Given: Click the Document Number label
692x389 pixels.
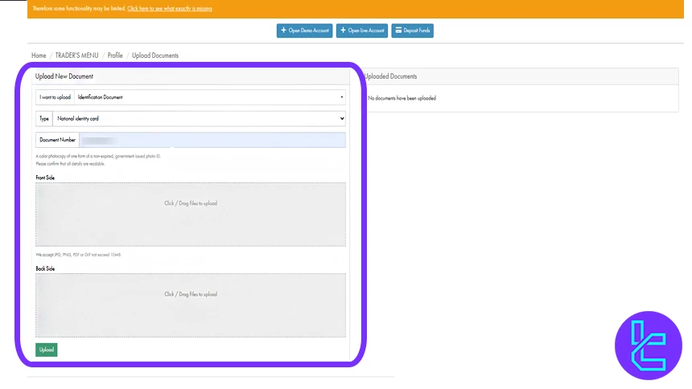Looking at the screenshot, I should coord(57,141).
